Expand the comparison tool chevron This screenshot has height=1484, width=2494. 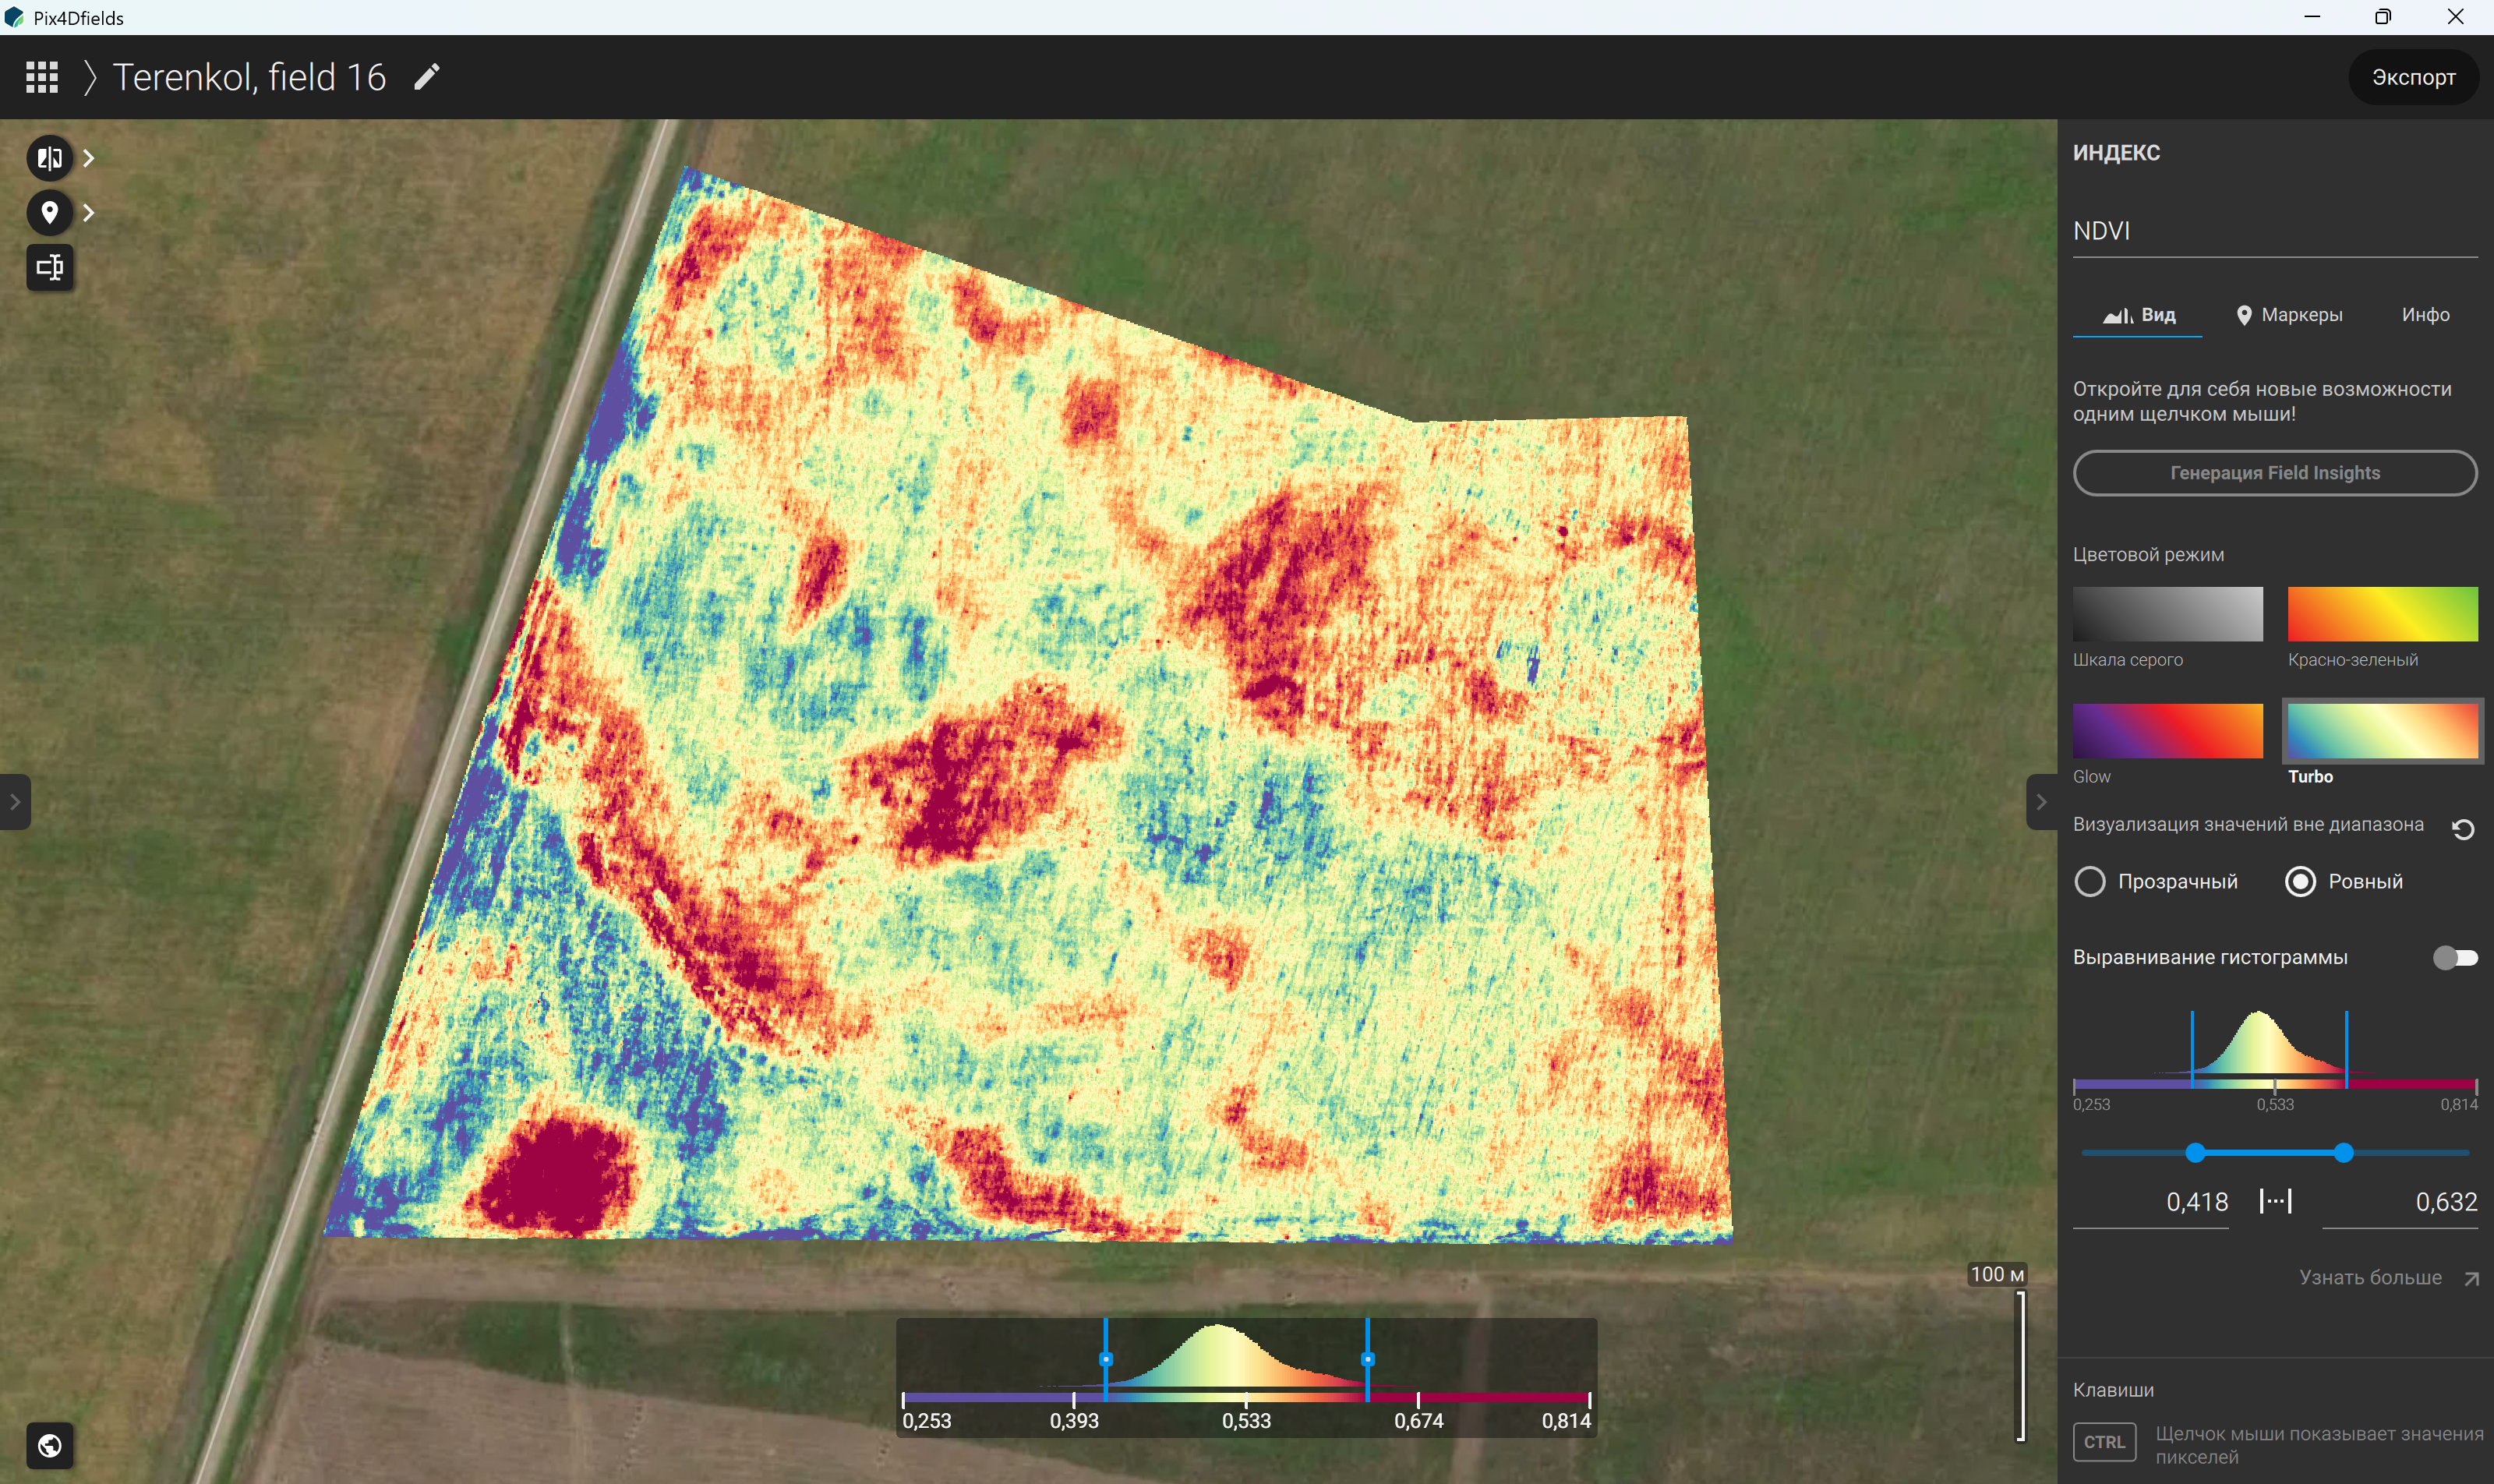pyautogui.click(x=89, y=158)
